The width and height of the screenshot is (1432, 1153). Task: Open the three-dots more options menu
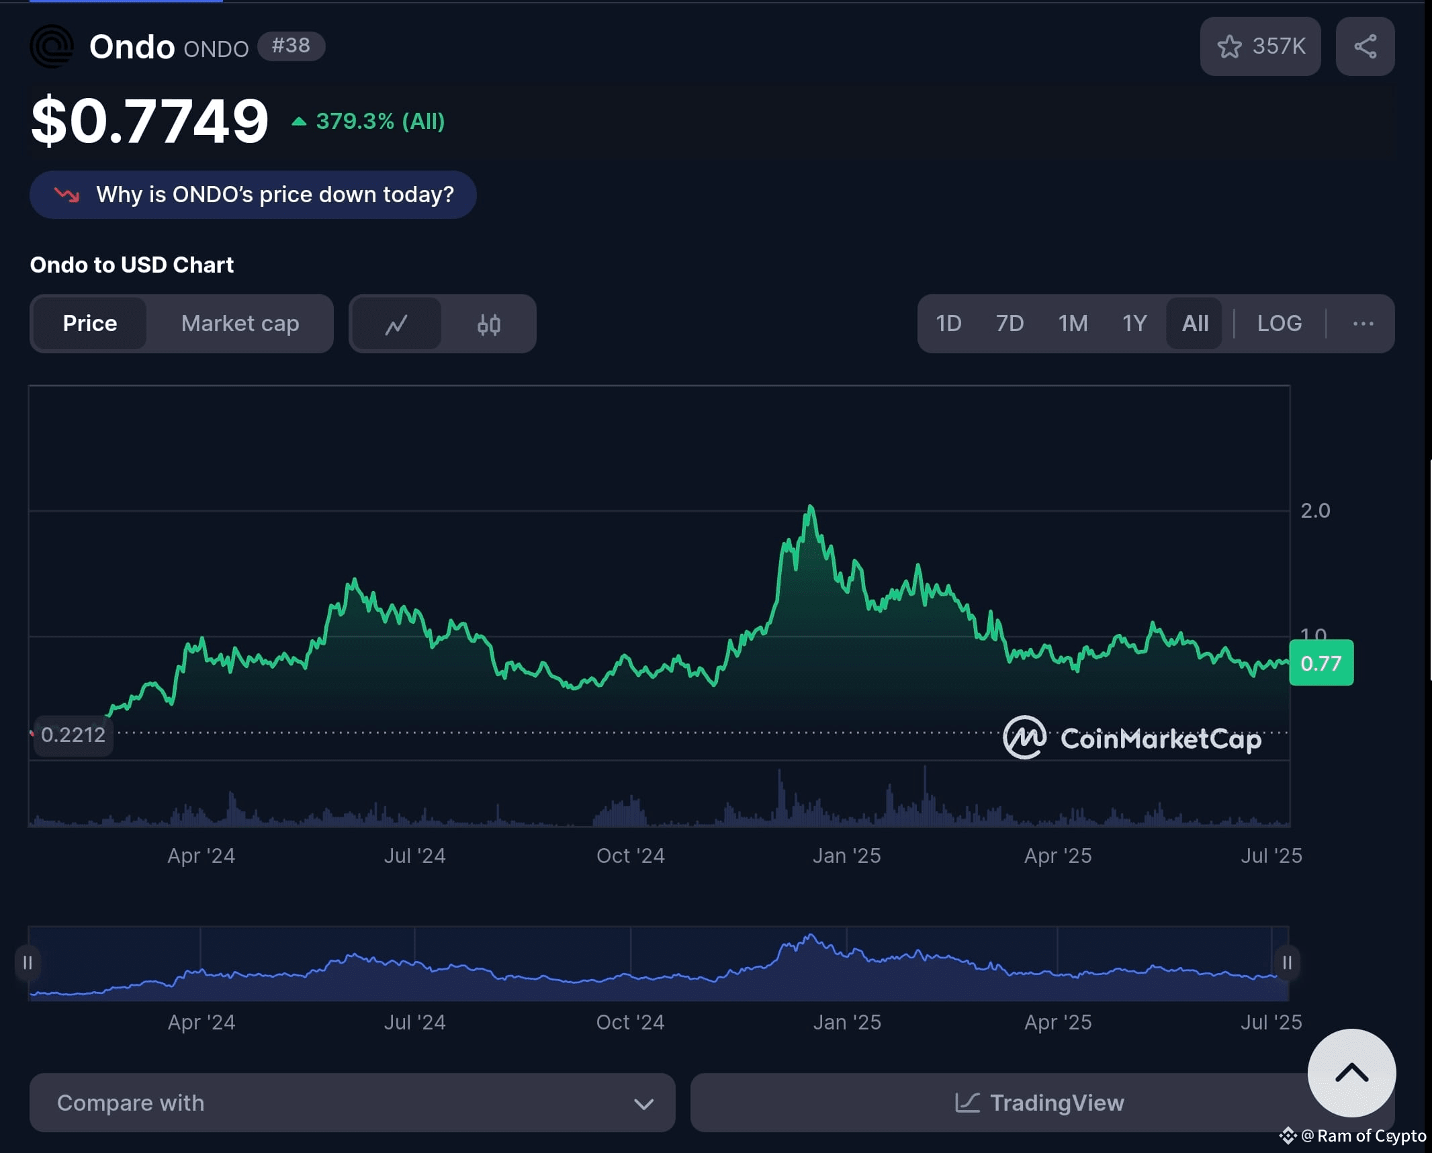[1362, 324]
